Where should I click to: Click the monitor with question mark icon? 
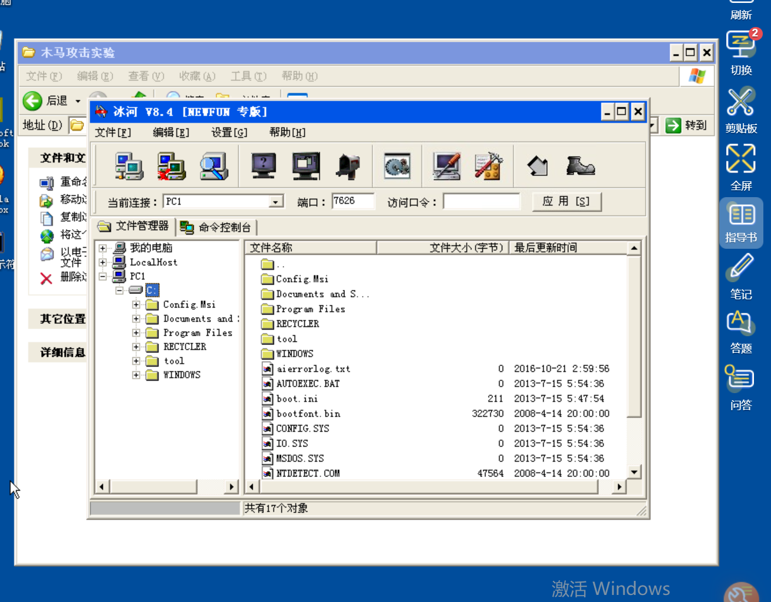coord(263,166)
